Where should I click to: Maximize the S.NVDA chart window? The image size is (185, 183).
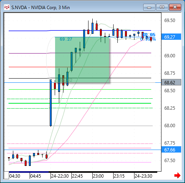(x=162, y=7)
